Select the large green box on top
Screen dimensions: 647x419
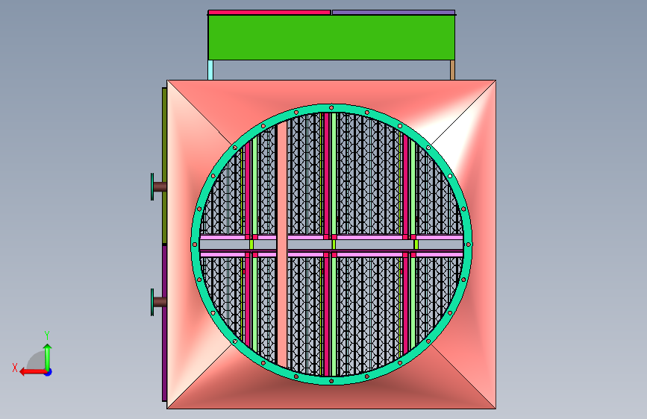(x=331, y=37)
